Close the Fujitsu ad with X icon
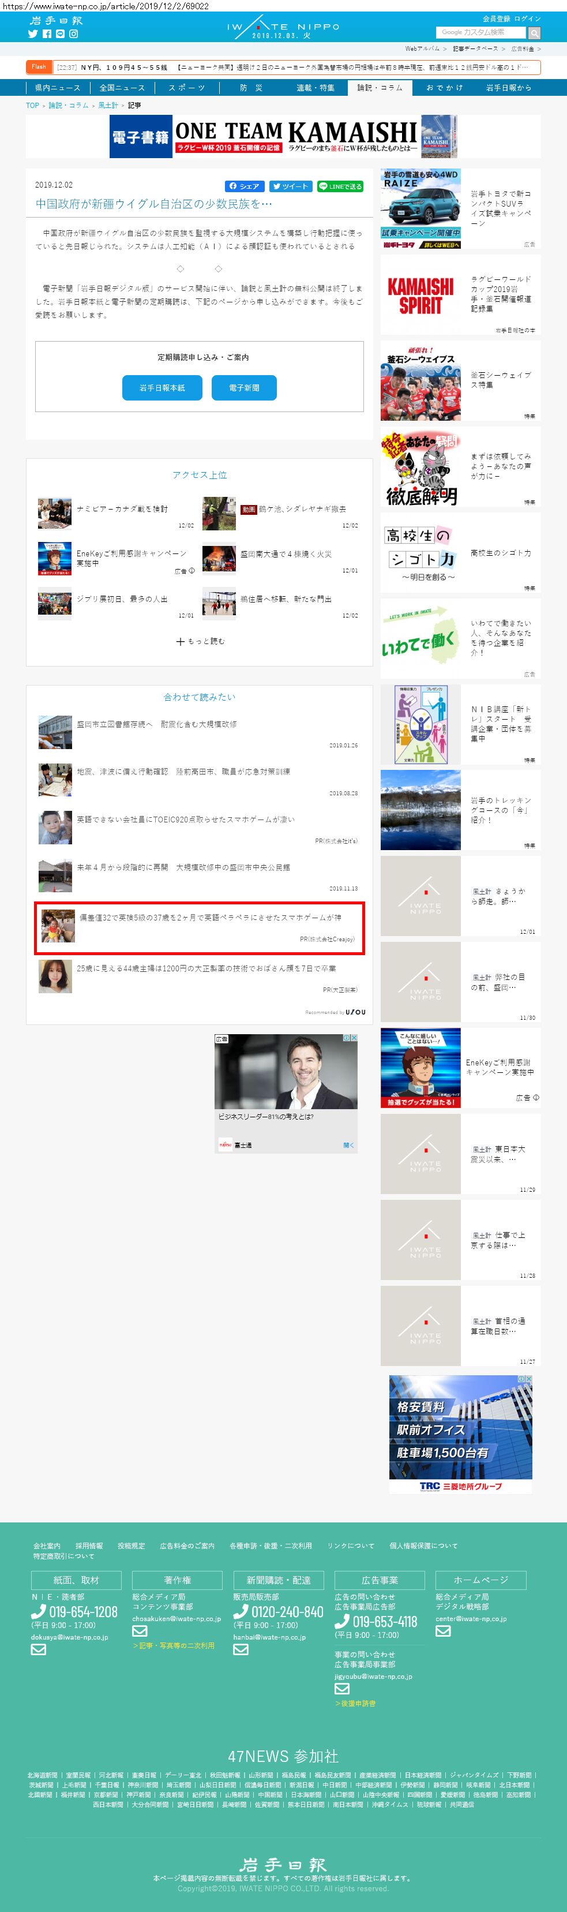Screen dimensions: 567x1912 tap(354, 1038)
